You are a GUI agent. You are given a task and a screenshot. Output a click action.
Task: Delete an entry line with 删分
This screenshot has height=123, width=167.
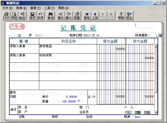(x=69, y=16)
